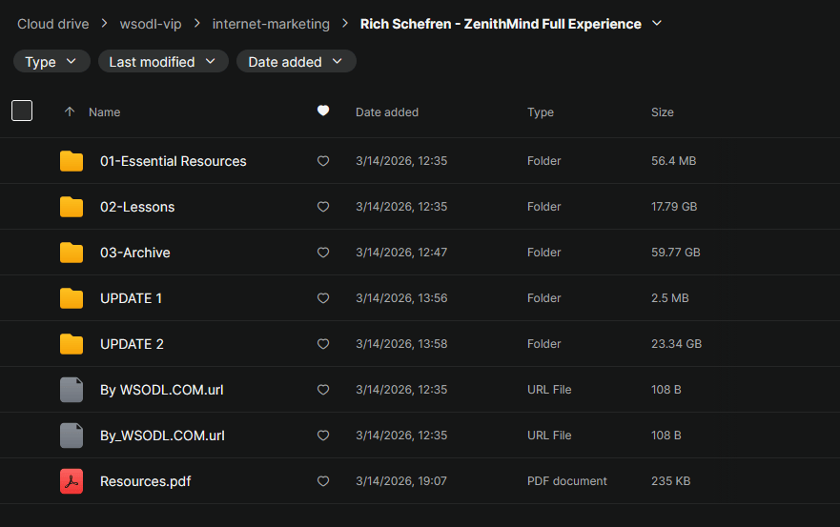Open the 02-Lessons folder by name

coord(137,207)
